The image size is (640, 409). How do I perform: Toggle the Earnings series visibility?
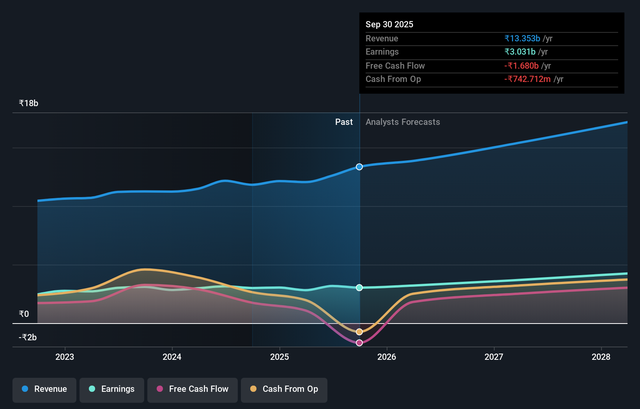pyautogui.click(x=111, y=389)
